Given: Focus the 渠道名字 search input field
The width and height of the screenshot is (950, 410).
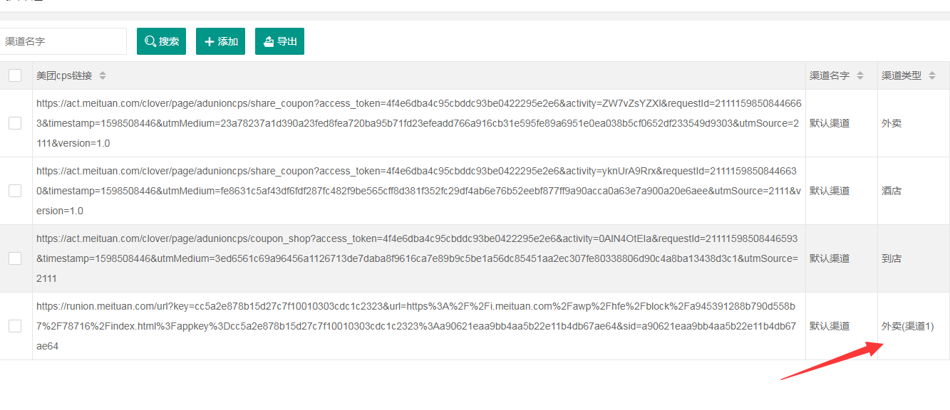Looking at the screenshot, I should [63, 41].
